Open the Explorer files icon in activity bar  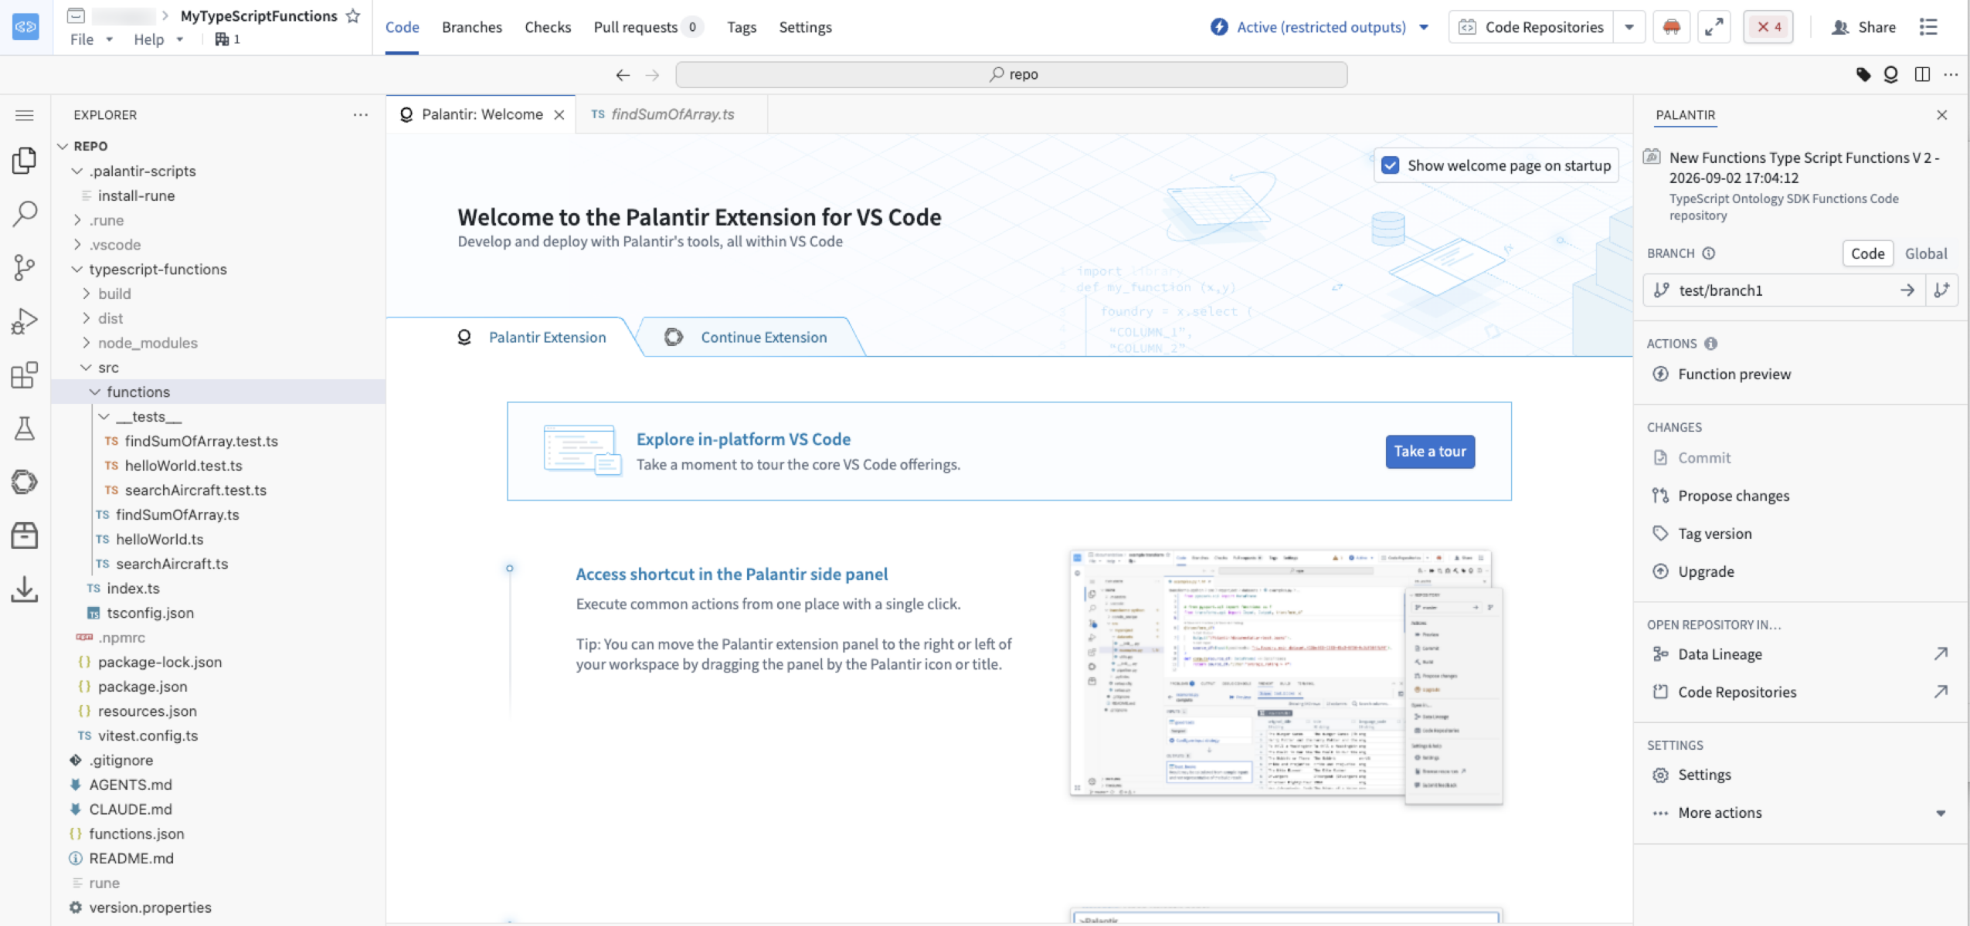coord(25,161)
